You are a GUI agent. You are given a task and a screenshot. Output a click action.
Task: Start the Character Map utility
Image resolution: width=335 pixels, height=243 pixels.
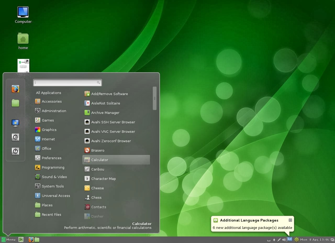tap(103, 179)
